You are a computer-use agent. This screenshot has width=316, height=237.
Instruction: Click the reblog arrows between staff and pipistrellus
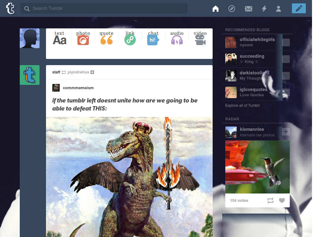pos(64,72)
